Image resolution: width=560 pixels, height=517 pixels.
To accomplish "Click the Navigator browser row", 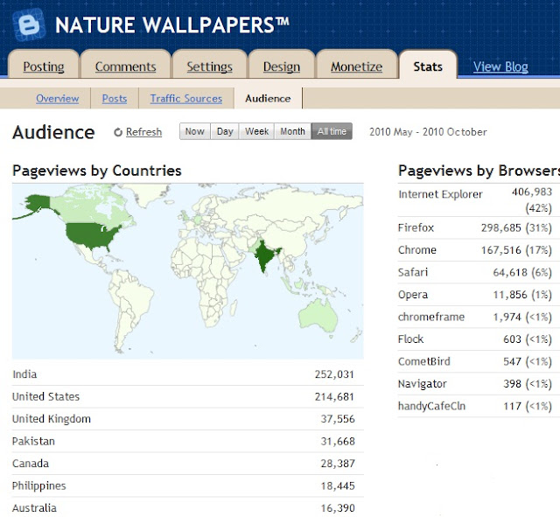I will point(479,384).
